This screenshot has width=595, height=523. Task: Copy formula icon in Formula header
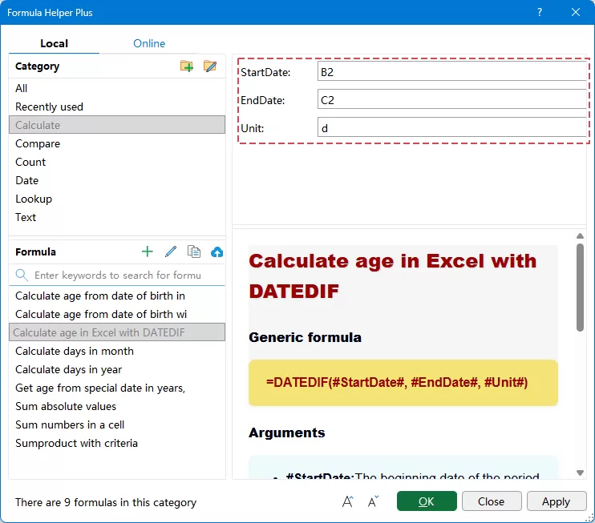pyautogui.click(x=194, y=251)
